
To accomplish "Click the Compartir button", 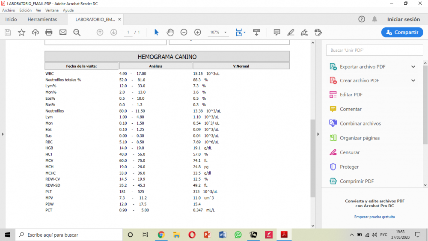I will [402, 32].
